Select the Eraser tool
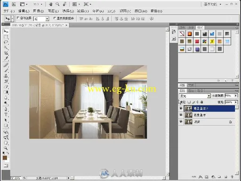The height and width of the screenshot is (181, 241). tap(6, 87)
